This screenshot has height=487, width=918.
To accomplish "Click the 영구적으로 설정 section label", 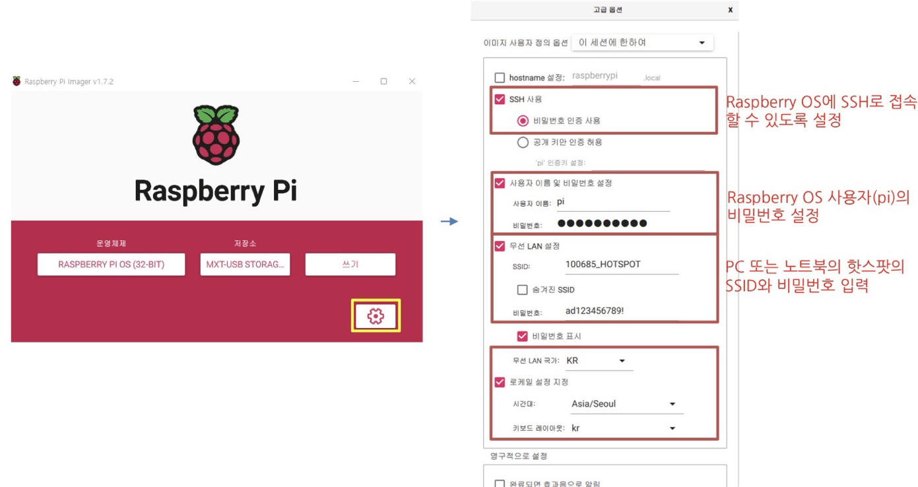I will tap(519, 456).
